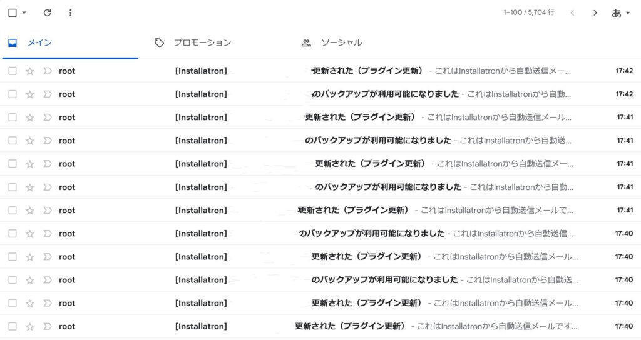Open the first プラグイン更新 email at 17:42
Screen dimensions: 641x340
[367, 71]
